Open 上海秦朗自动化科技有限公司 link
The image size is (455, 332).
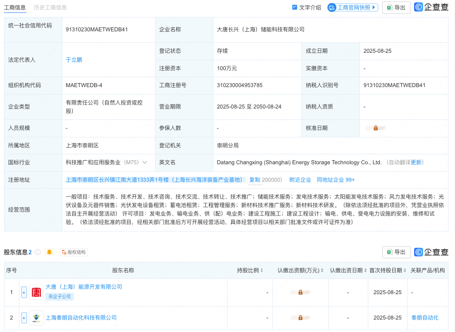[81, 318]
